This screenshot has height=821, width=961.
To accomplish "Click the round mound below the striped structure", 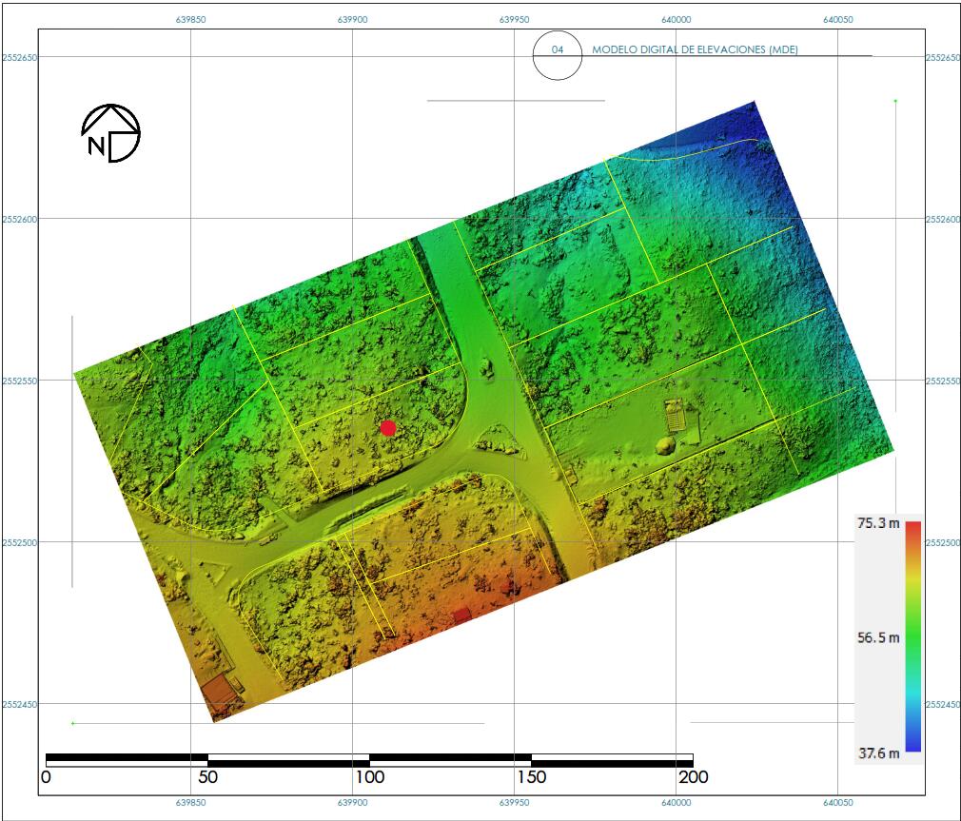I will [x=664, y=447].
